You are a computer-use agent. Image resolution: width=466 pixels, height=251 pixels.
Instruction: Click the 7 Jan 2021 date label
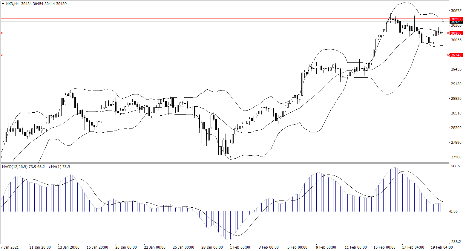pos(10,247)
